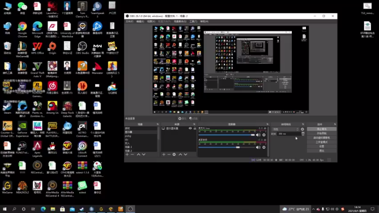Open the Apex Legends desktop shortcut

point(37,149)
